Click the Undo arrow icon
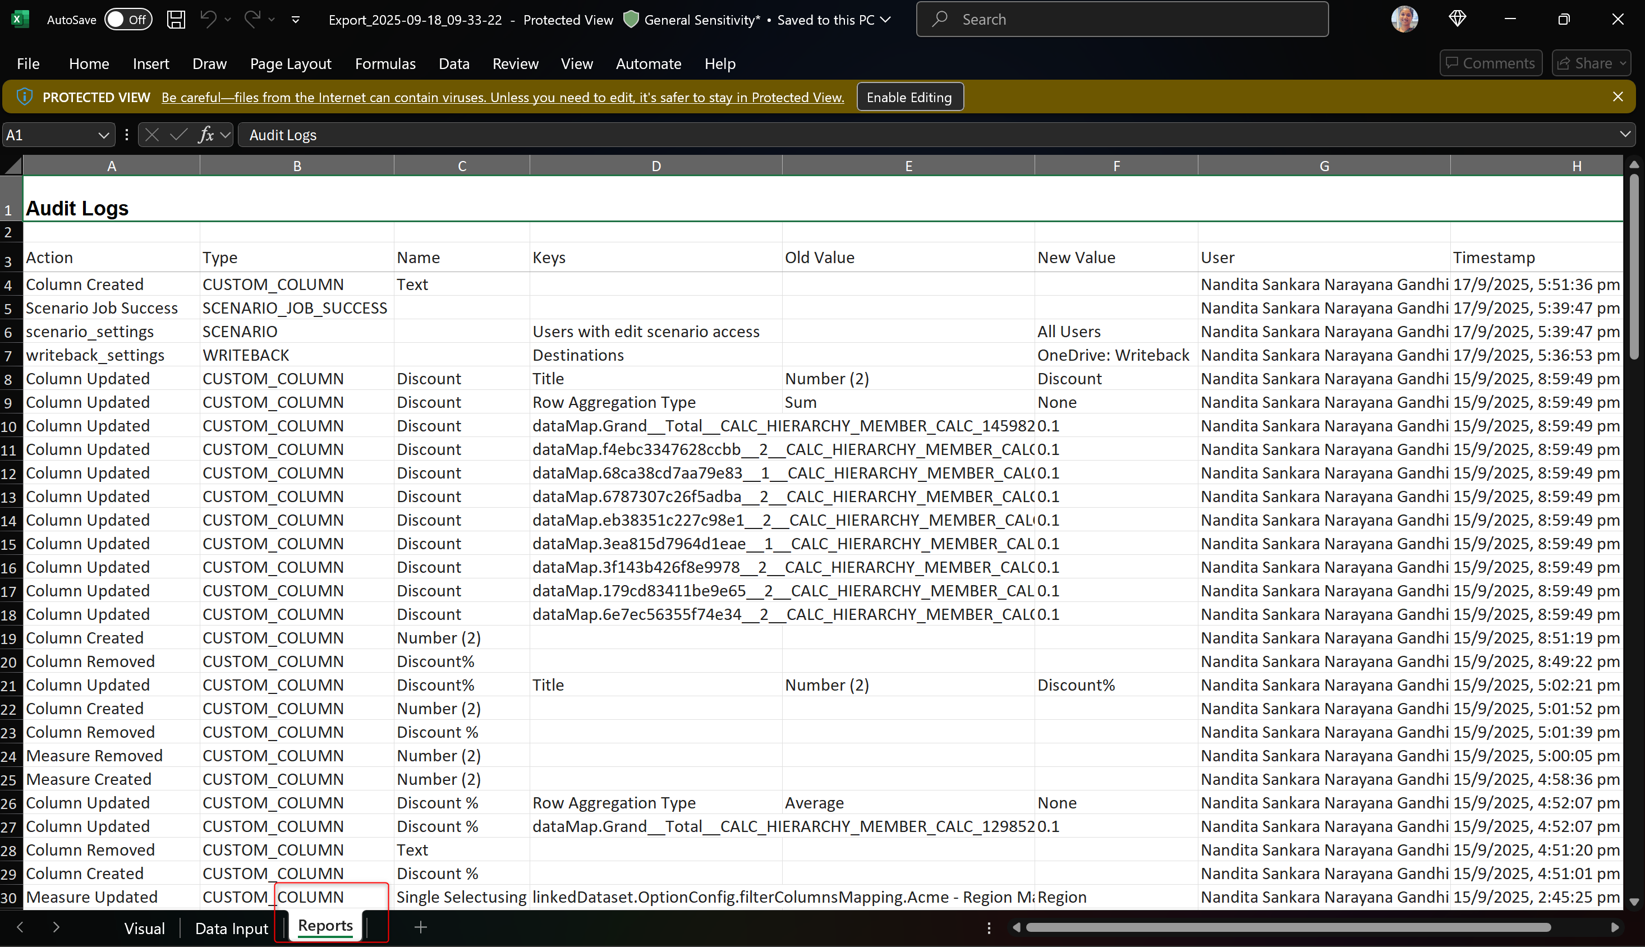This screenshot has height=947, width=1645. coord(208,20)
